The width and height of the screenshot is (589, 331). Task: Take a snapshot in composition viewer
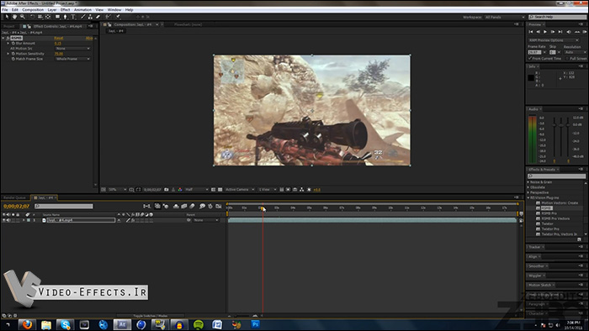167,190
